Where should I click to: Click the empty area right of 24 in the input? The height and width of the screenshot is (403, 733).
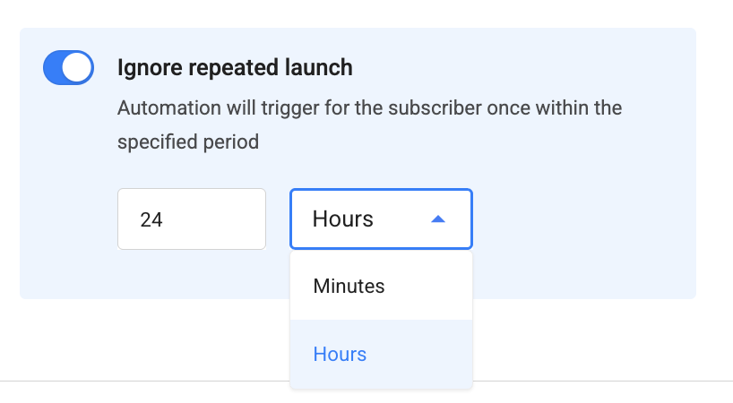(x=215, y=219)
